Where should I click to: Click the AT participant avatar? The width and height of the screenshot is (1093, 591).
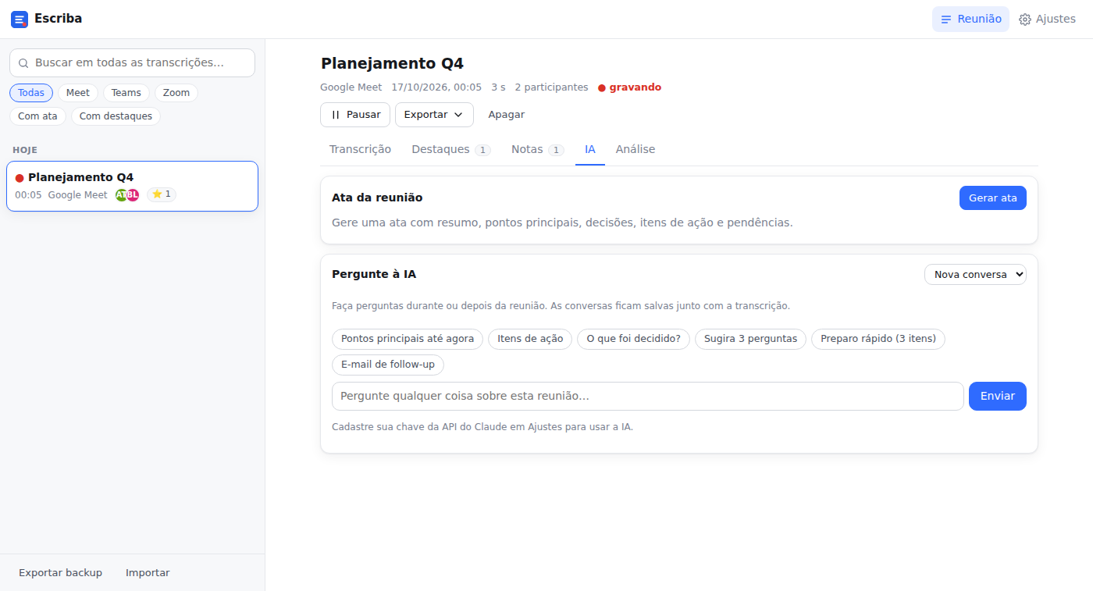pos(121,195)
